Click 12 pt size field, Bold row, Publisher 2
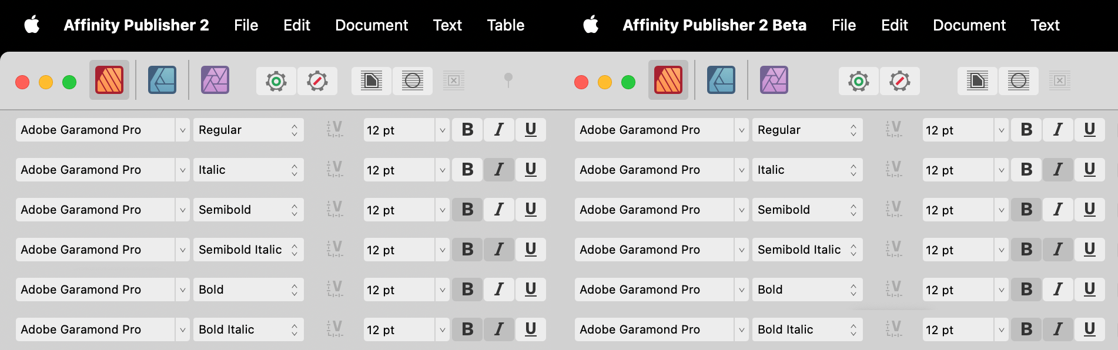This screenshot has height=350, width=1118. [x=399, y=290]
